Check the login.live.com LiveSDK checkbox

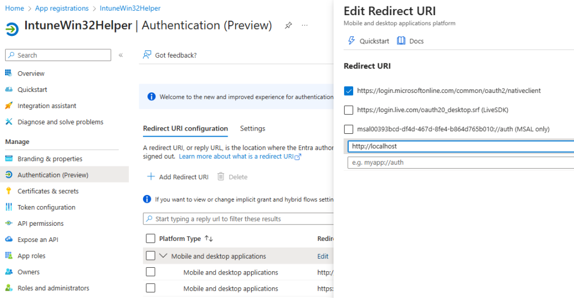point(349,110)
